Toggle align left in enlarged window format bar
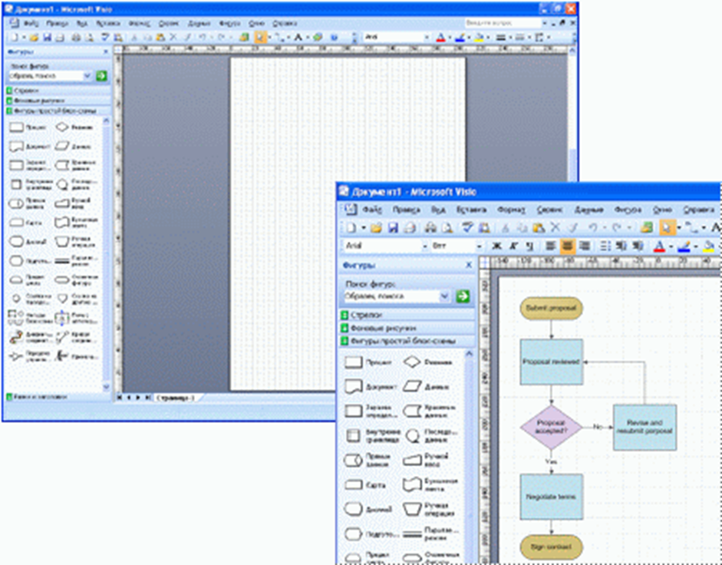This screenshot has height=565, width=722. (550, 246)
